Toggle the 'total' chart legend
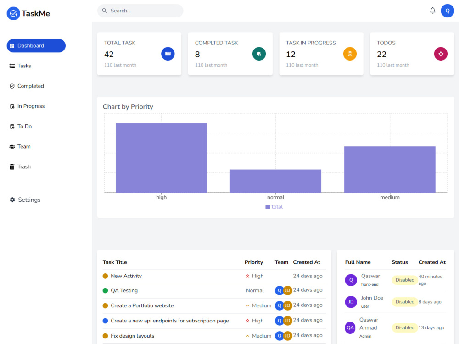The height and width of the screenshot is (344, 459). [274, 207]
